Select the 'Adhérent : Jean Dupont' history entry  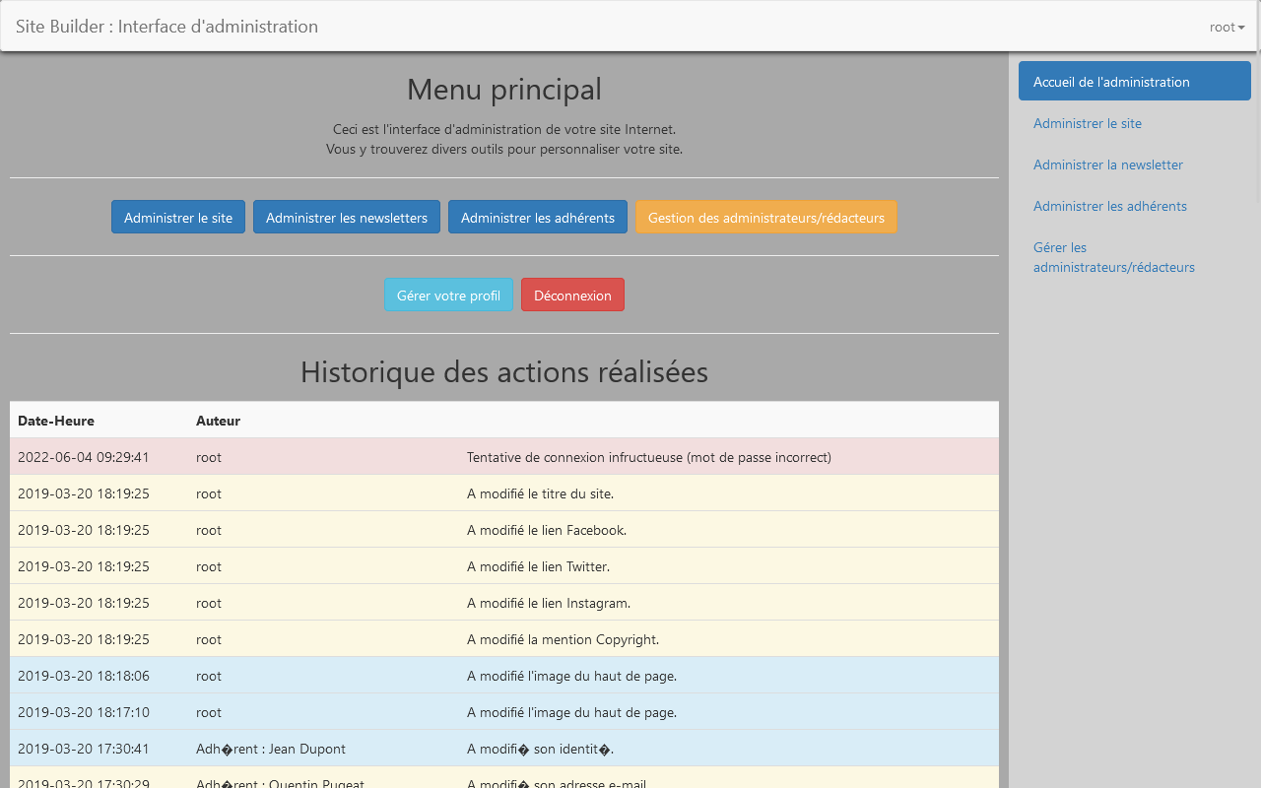[x=504, y=749]
